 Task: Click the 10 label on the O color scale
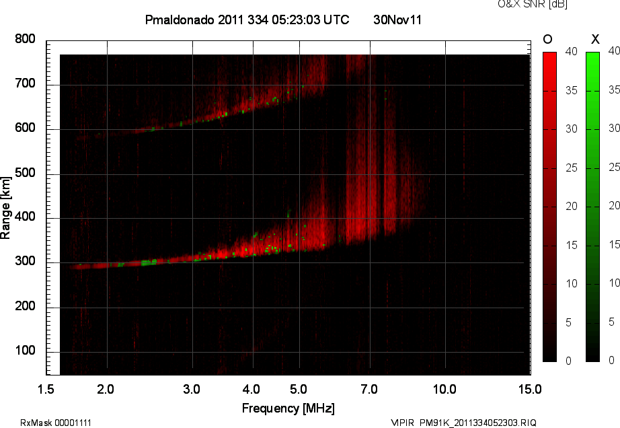pos(572,283)
